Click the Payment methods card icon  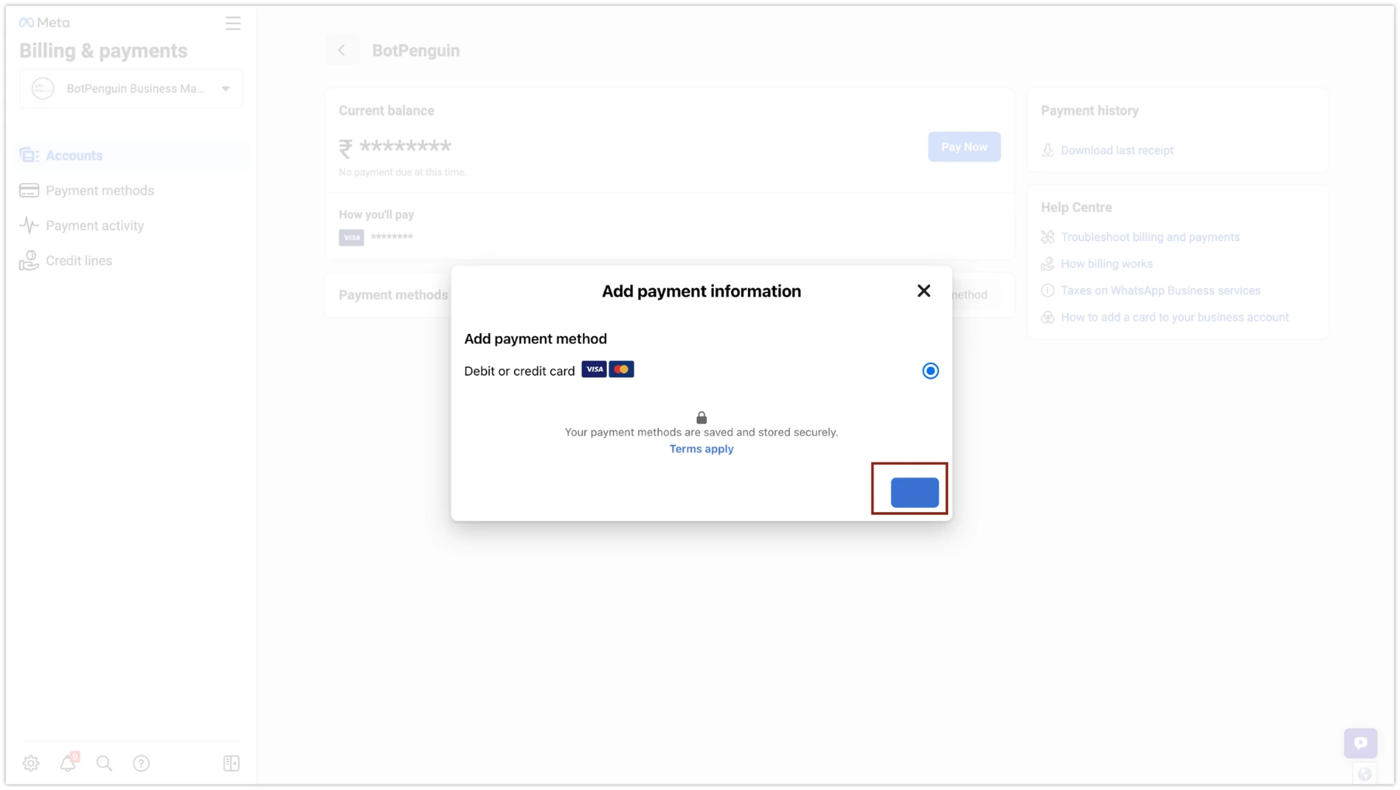pos(29,191)
